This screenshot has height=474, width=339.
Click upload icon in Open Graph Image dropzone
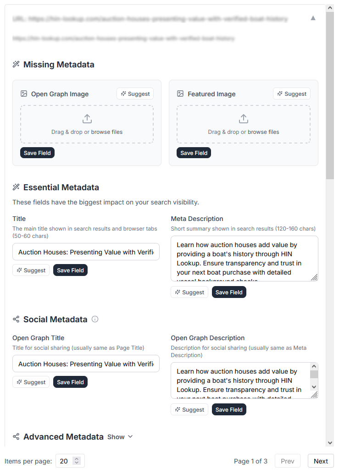[x=87, y=119]
